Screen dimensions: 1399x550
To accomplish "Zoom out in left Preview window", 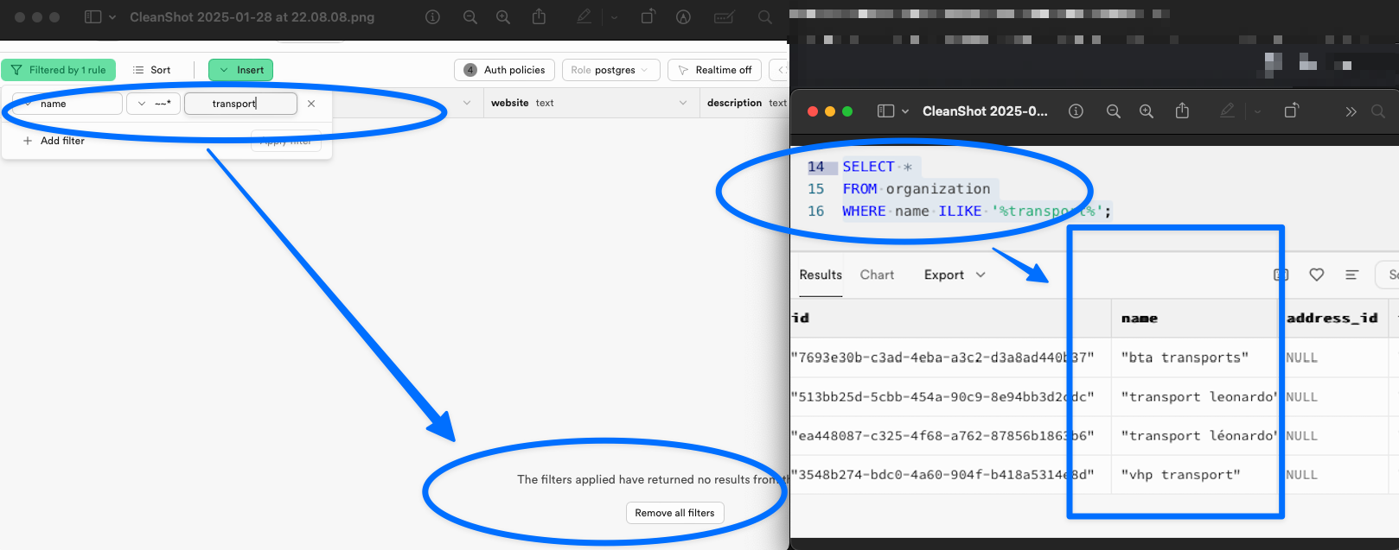I will (470, 17).
